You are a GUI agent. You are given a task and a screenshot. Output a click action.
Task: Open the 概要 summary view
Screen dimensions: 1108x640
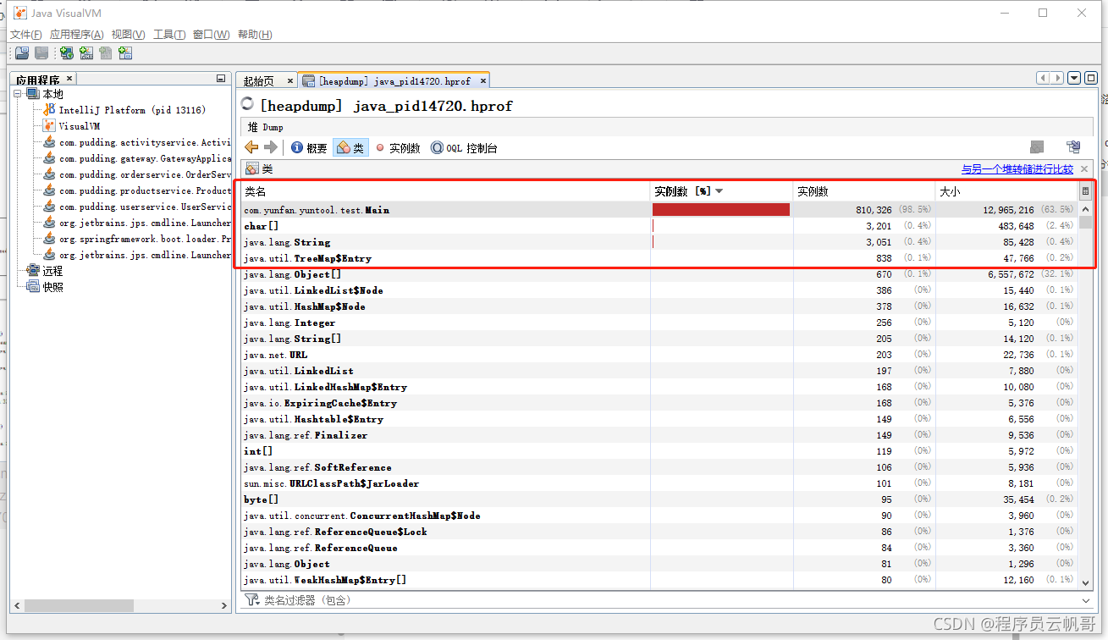coord(309,147)
